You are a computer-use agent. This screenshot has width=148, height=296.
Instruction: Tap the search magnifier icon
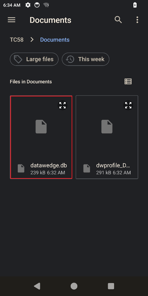118,20
